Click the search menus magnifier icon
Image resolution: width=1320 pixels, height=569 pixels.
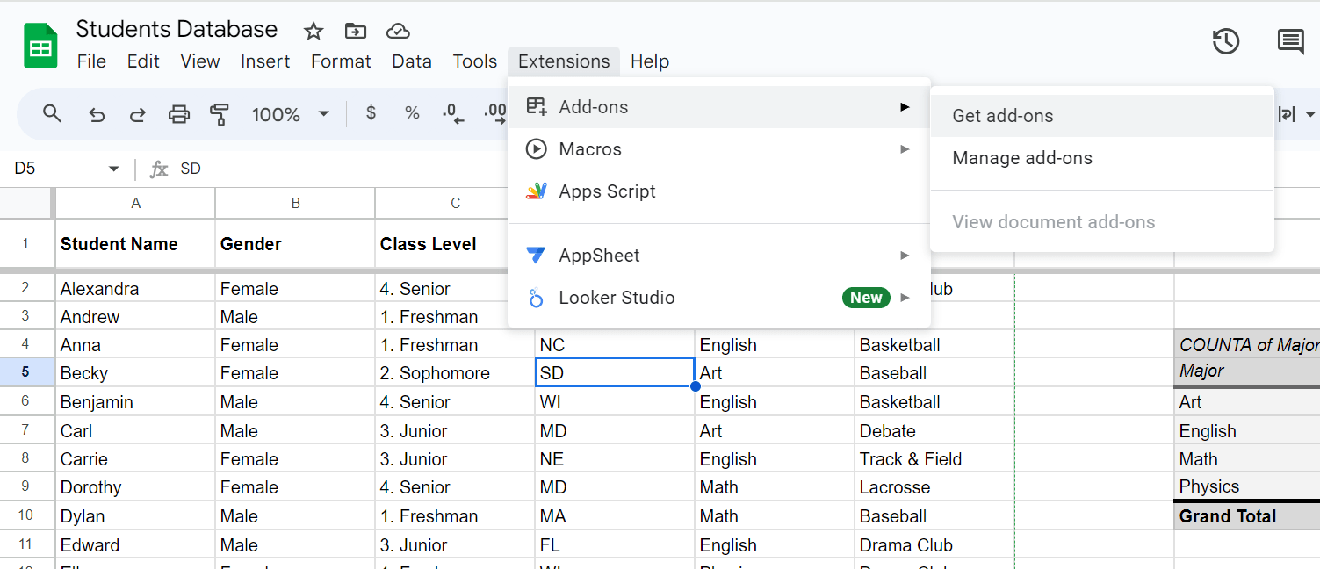pos(52,114)
